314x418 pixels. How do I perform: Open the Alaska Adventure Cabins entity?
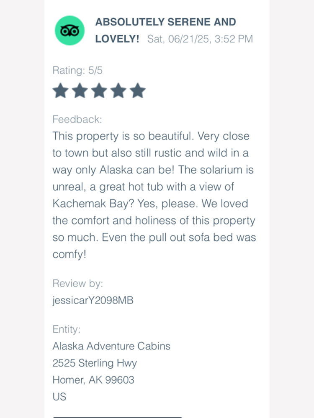coord(111,346)
